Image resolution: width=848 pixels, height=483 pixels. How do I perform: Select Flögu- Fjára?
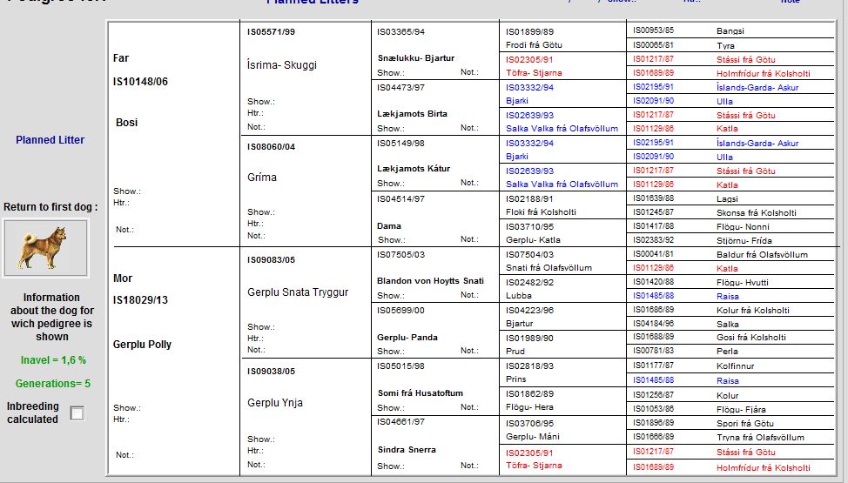pos(741,409)
